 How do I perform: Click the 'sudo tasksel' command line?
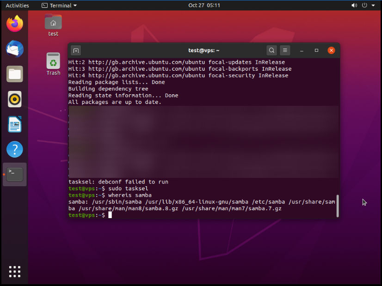pyautogui.click(x=128, y=189)
